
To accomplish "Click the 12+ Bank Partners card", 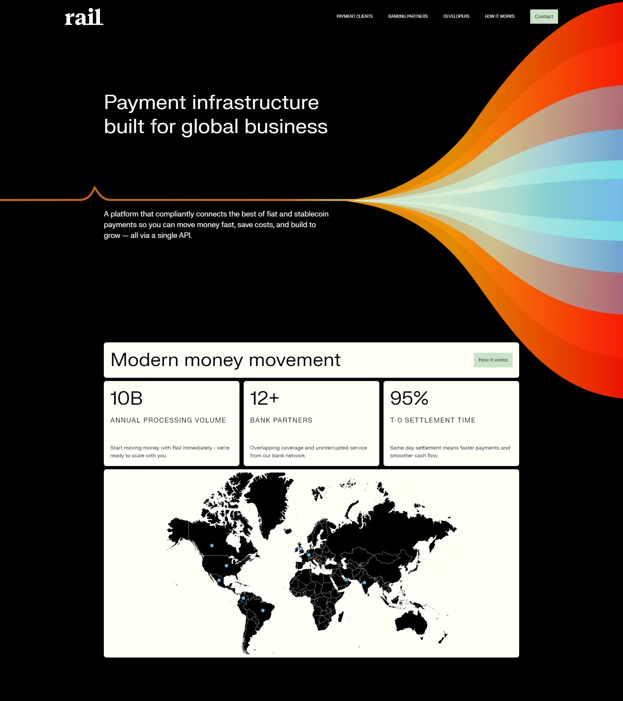I will point(311,423).
